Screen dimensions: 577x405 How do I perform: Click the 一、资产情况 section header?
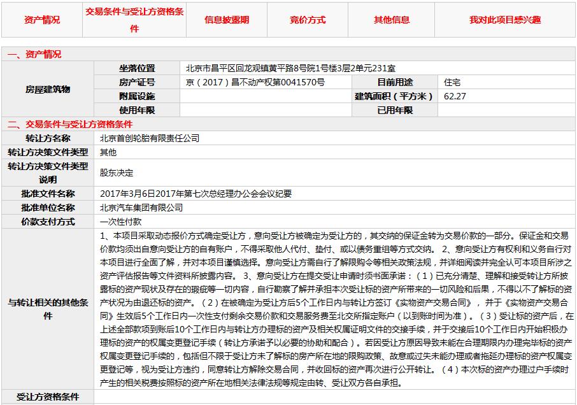coord(34,55)
